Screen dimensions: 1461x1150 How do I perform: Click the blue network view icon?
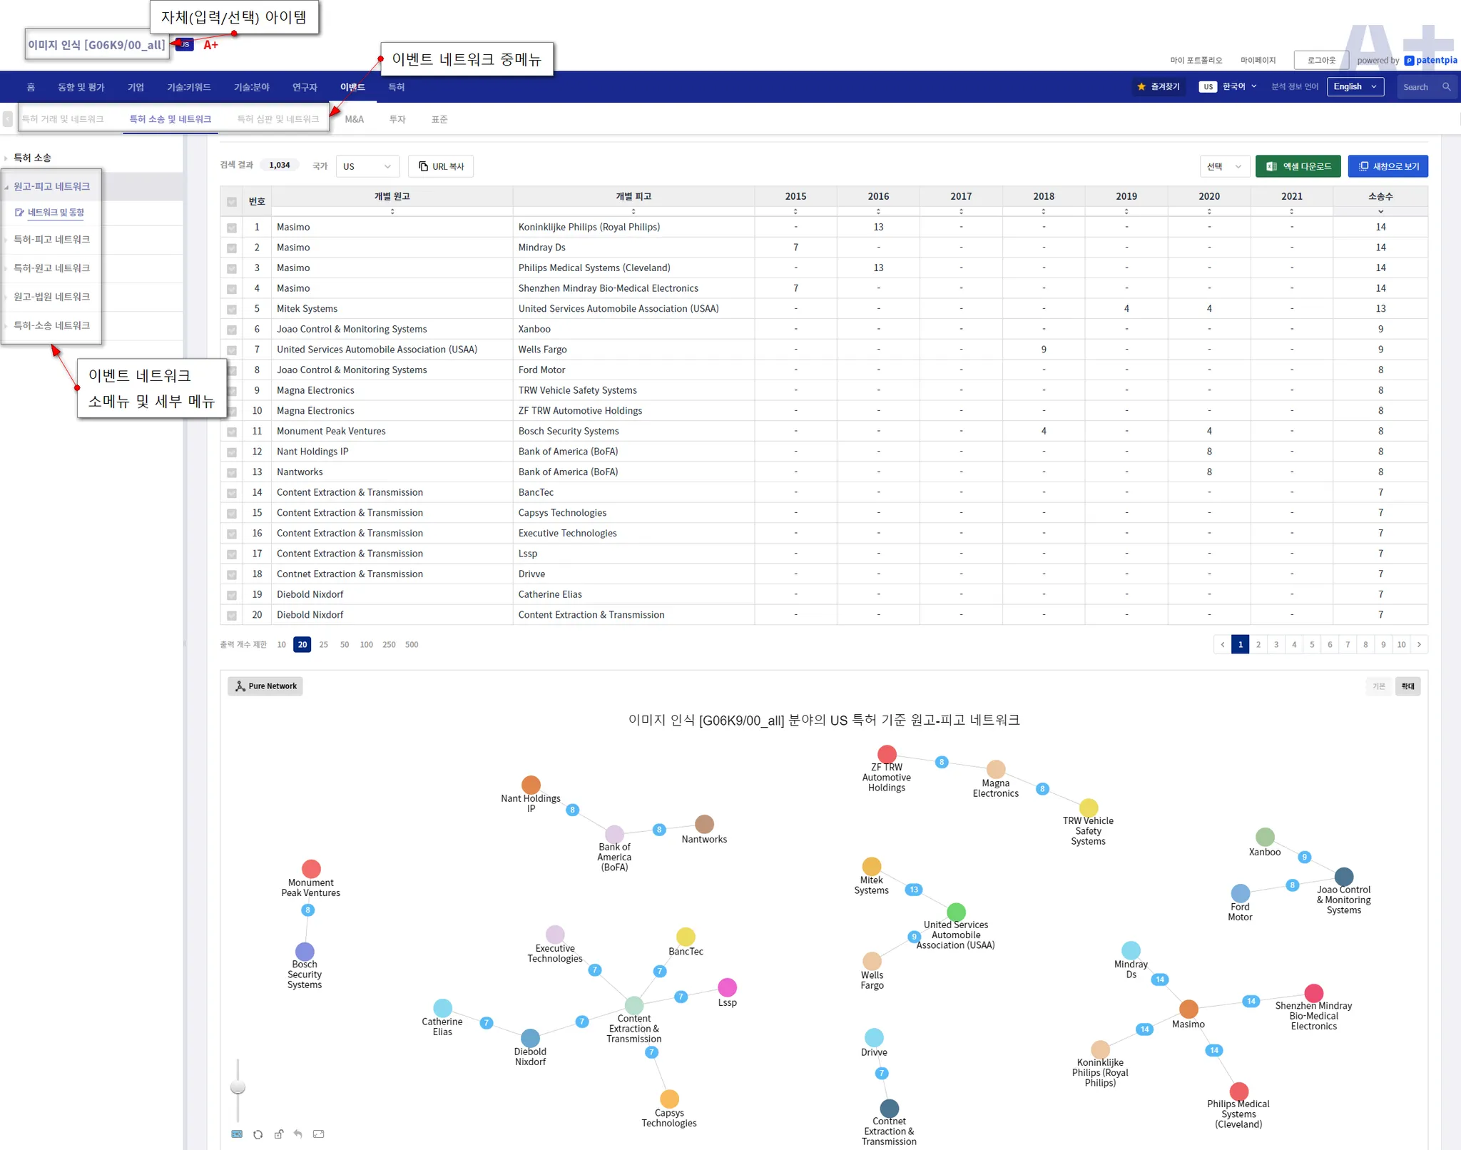237,1134
